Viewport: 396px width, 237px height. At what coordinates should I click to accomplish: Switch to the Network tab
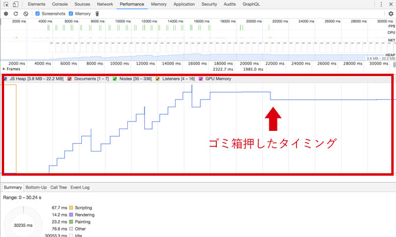point(105,4)
